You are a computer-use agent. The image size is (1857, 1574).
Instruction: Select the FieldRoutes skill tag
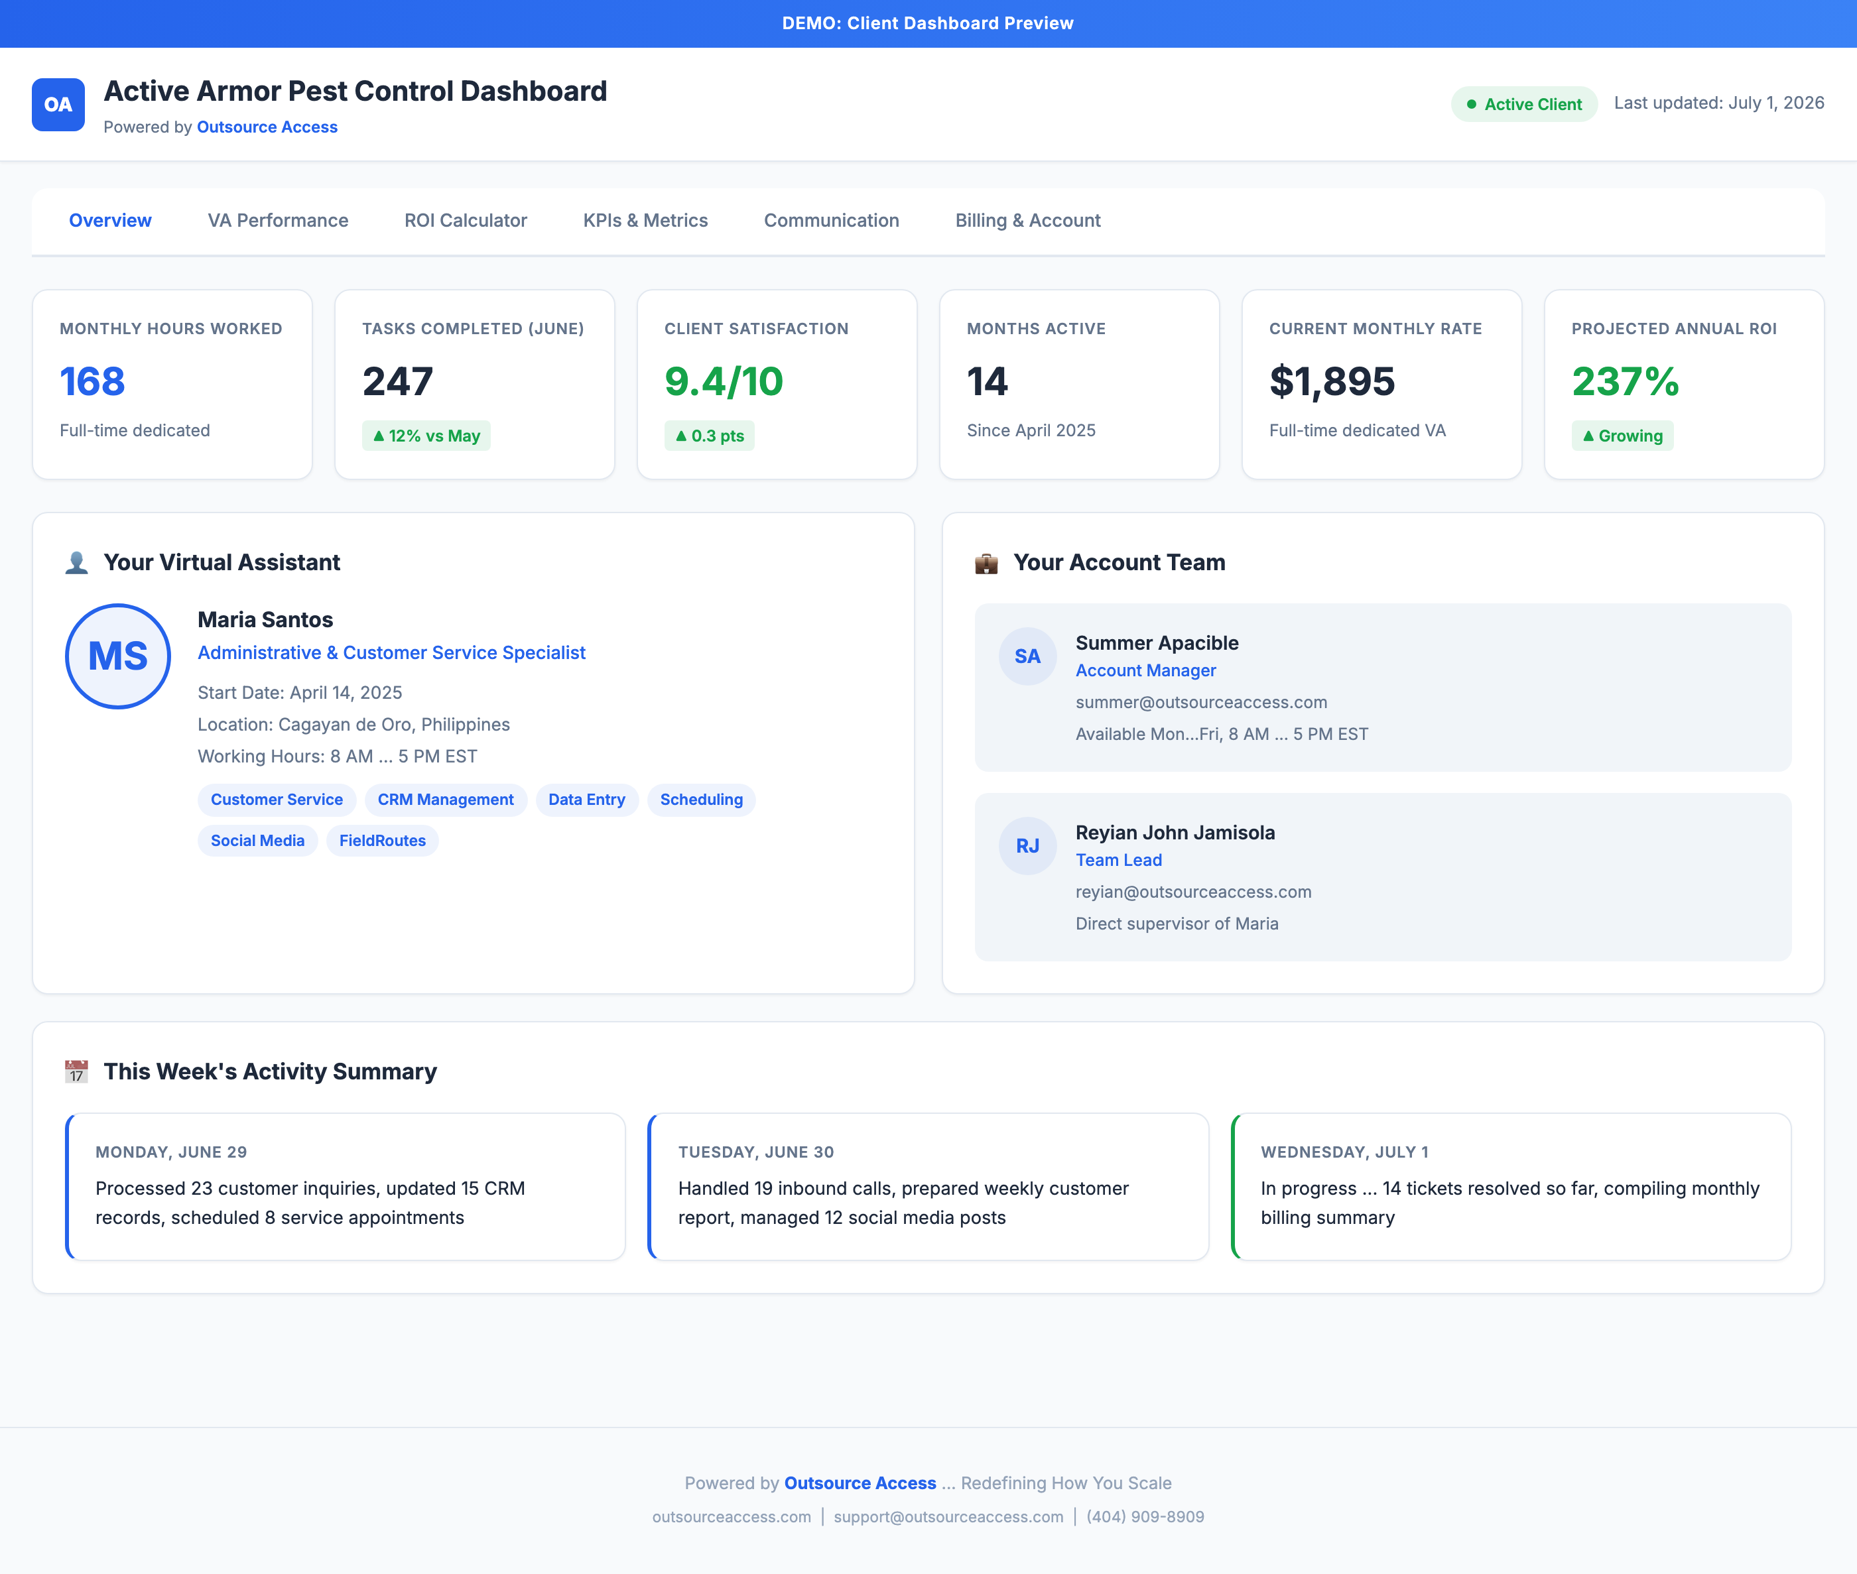[x=382, y=841]
